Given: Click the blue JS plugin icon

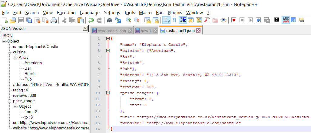Looking at the screenshot, I should 293,20.
